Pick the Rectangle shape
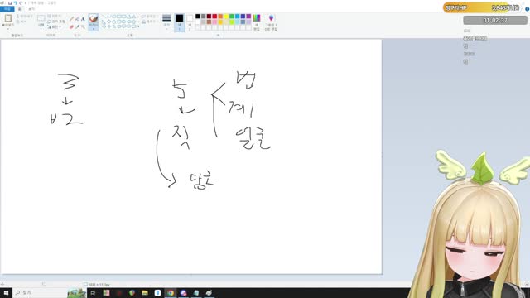The image size is (530, 298). pos(119,17)
